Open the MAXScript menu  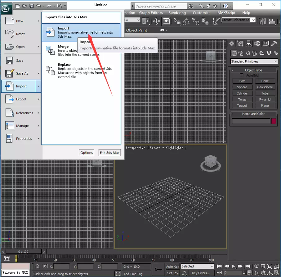point(226,12)
